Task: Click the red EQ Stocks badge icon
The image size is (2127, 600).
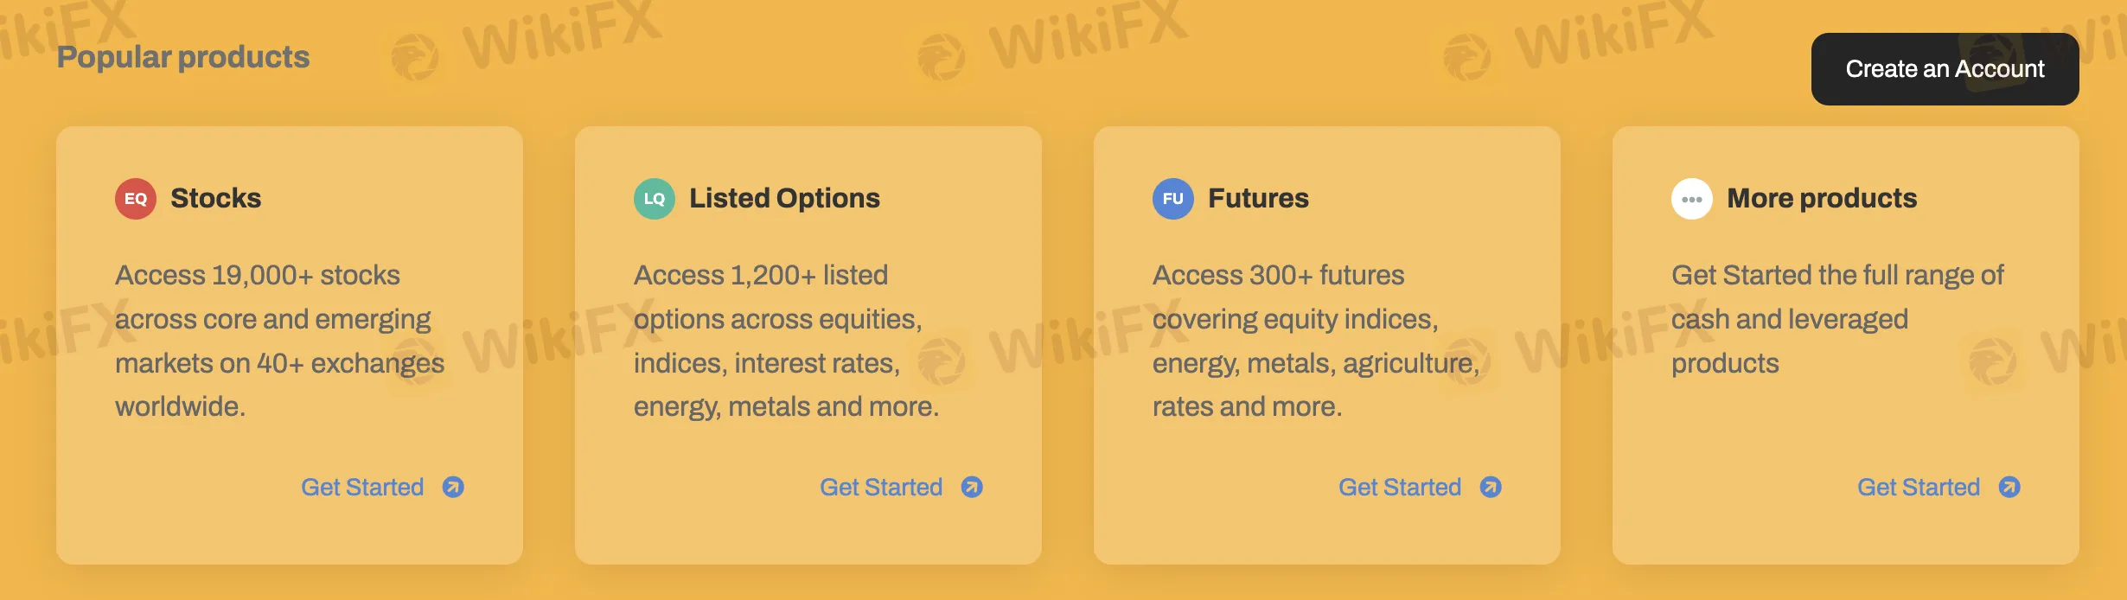Action: [x=136, y=198]
